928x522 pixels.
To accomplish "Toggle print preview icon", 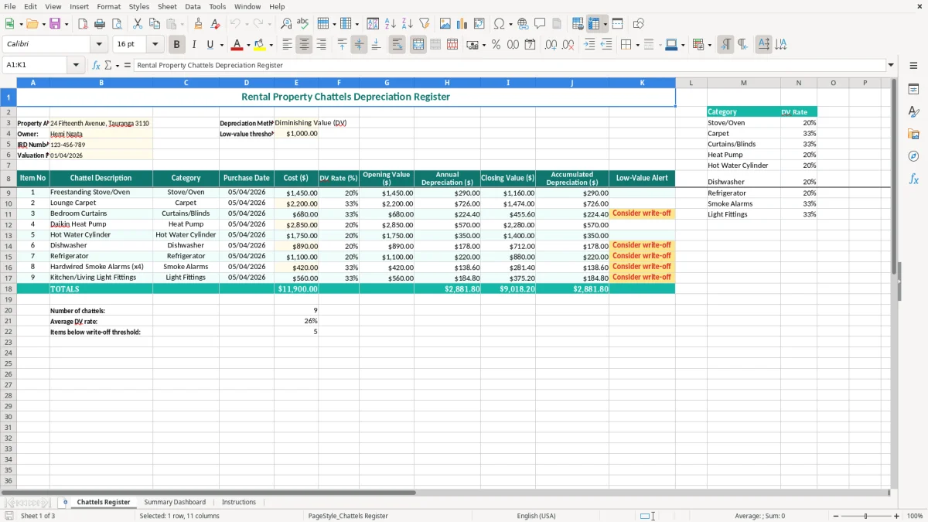I will (x=117, y=24).
